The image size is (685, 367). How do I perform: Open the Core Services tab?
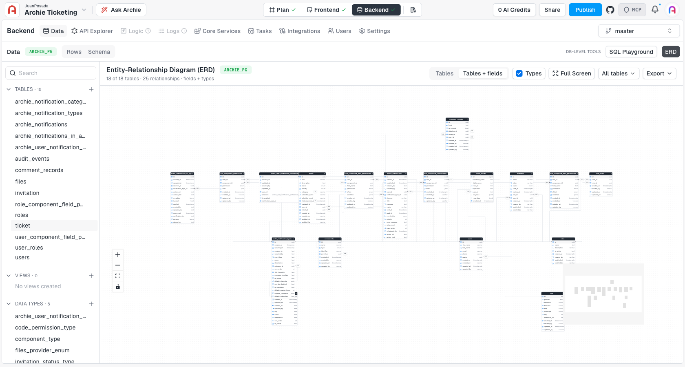tap(217, 31)
